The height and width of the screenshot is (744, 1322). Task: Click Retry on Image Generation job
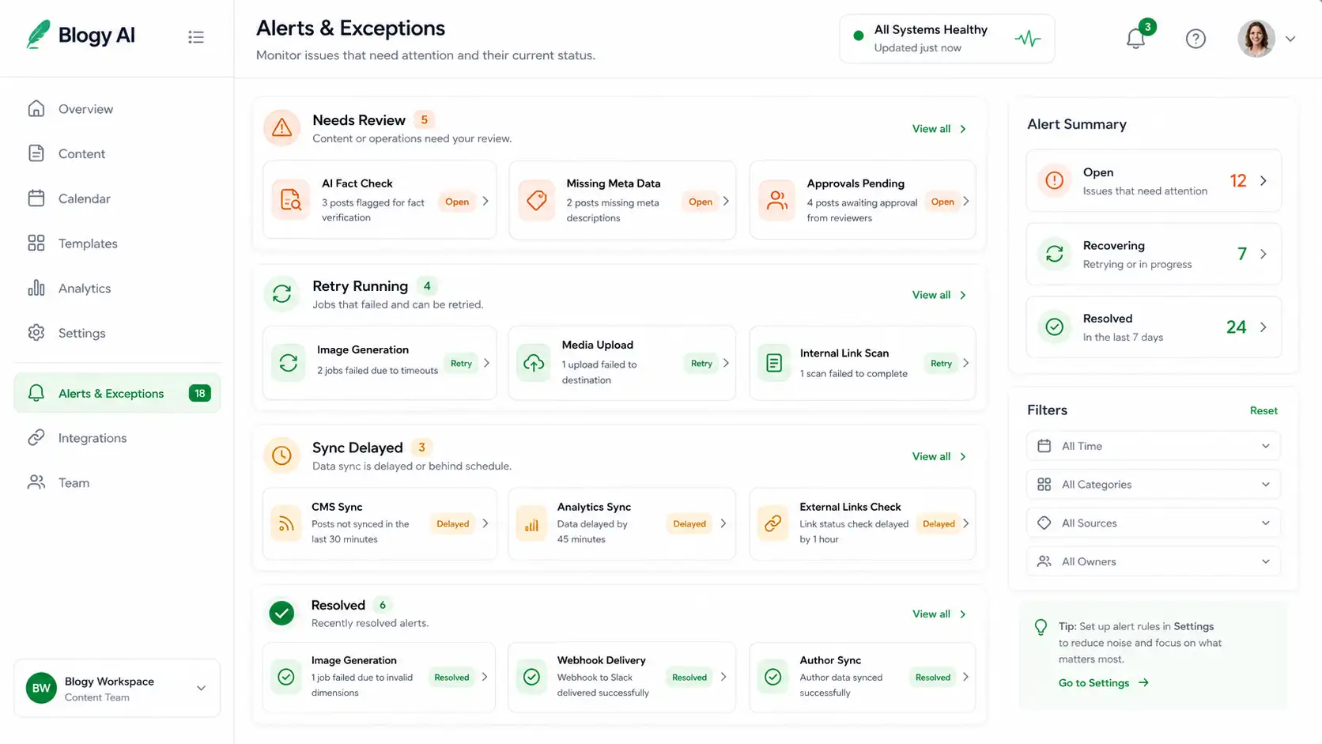pos(461,364)
